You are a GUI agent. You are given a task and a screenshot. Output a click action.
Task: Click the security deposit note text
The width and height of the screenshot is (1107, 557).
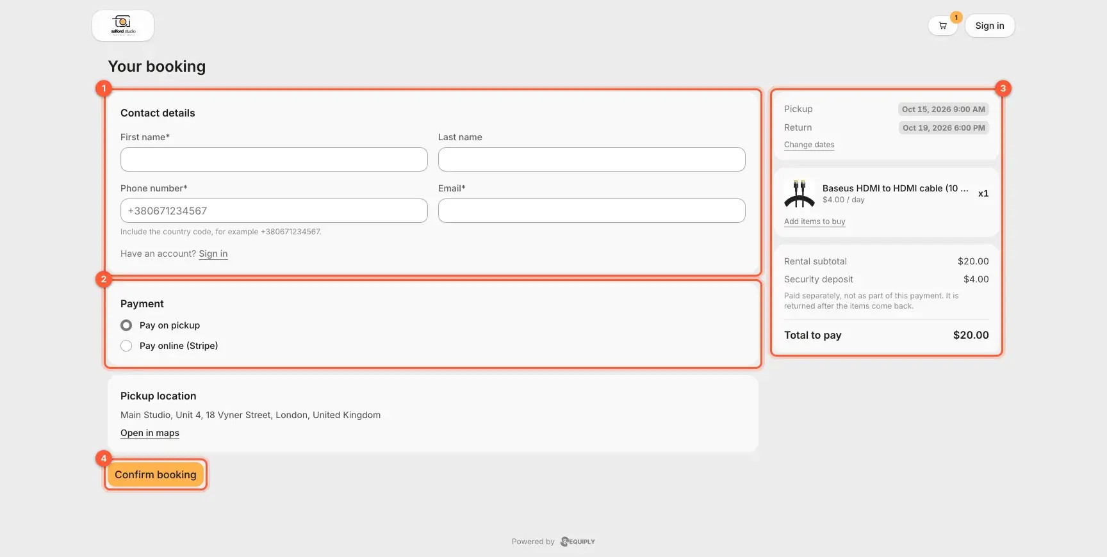tap(871, 301)
